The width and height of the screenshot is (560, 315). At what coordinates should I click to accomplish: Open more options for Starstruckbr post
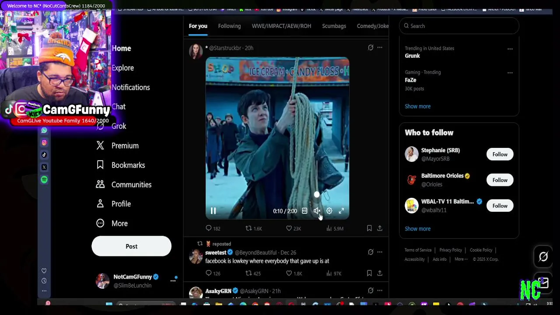click(x=380, y=48)
